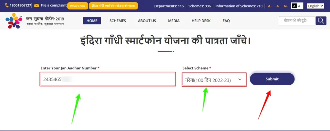Open the English language dropdown
This screenshot has width=330, height=131.
pos(315,6)
